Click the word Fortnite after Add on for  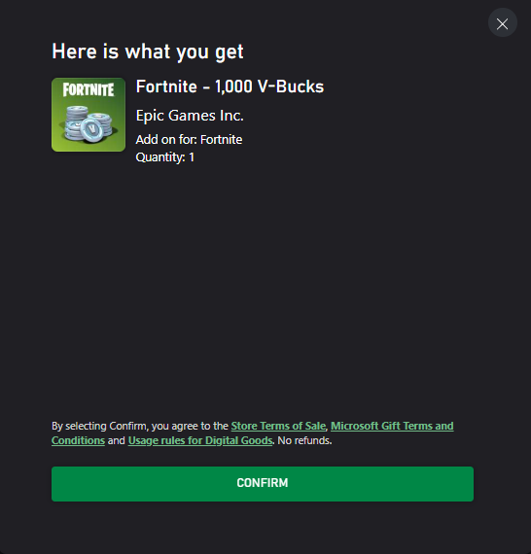coord(222,140)
